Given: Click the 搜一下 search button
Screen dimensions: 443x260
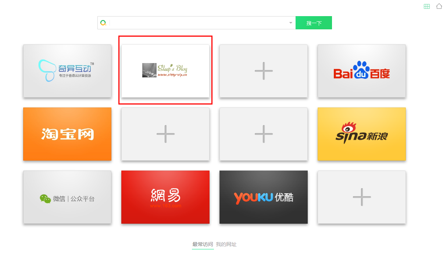Looking at the screenshot, I should (x=314, y=23).
